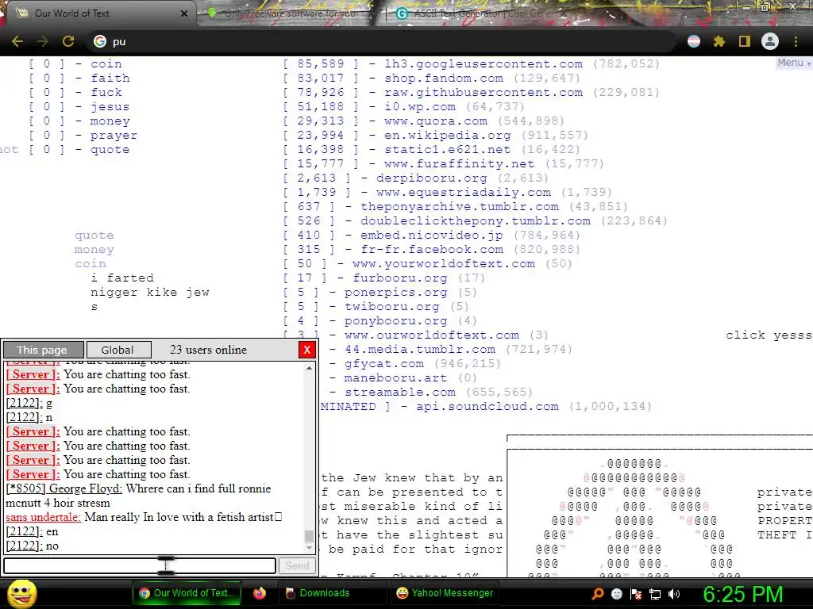Go back using the browser back arrow
Screen dimensions: 813x609
pos(17,41)
